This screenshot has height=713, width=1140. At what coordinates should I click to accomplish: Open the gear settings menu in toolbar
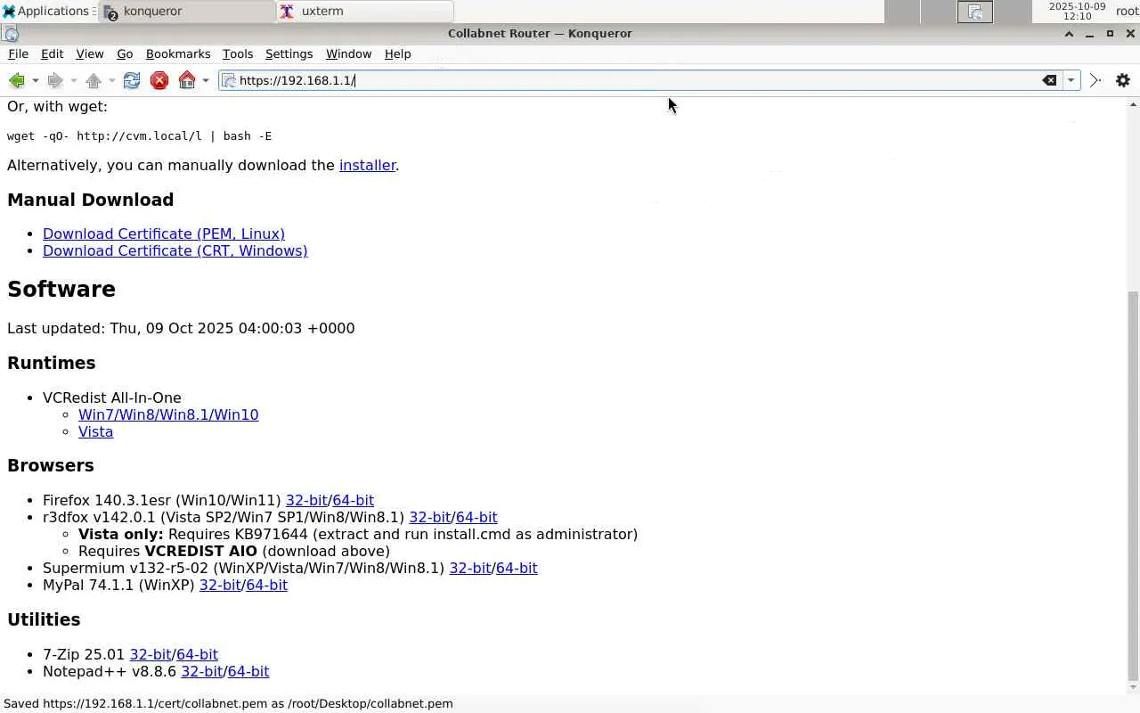point(1123,80)
